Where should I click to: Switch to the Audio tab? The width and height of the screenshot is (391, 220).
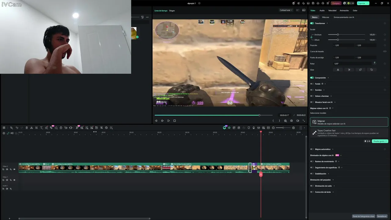coord(322,10)
